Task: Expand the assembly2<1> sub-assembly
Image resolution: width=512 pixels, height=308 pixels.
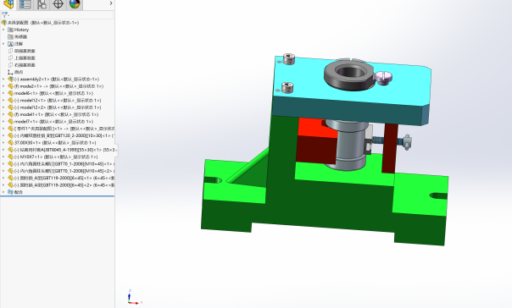Action: point(3,80)
